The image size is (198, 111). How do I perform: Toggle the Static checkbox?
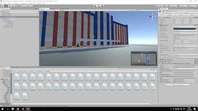[x=192, y=11]
